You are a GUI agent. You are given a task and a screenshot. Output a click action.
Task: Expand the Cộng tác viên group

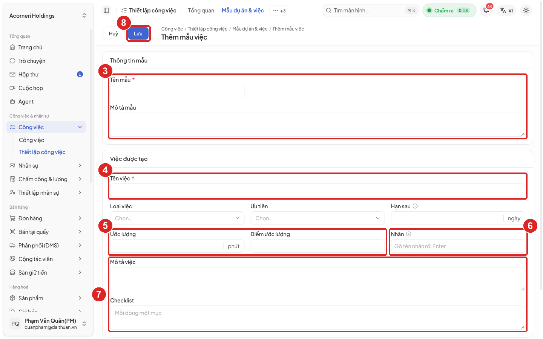click(x=80, y=259)
